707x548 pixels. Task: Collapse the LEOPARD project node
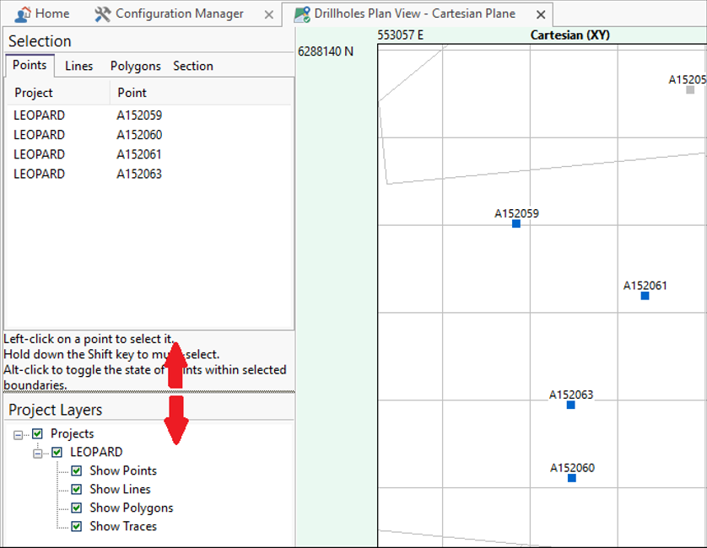click(37, 453)
